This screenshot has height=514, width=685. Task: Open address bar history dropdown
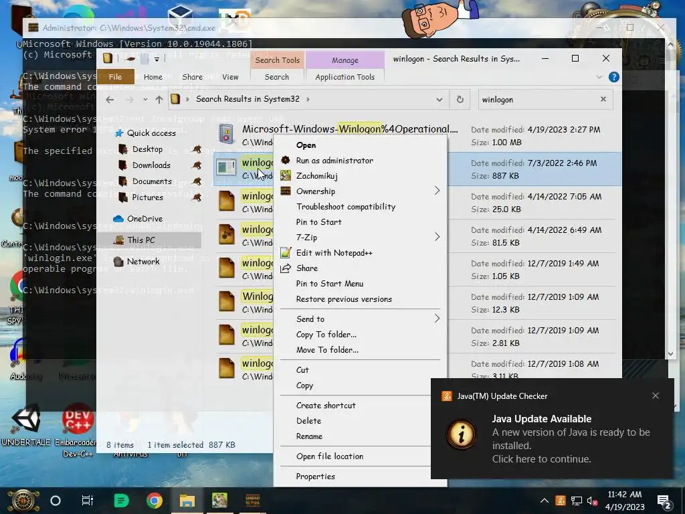pyautogui.click(x=439, y=100)
